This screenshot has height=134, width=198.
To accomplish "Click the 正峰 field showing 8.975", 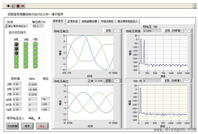I will [99, 81].
